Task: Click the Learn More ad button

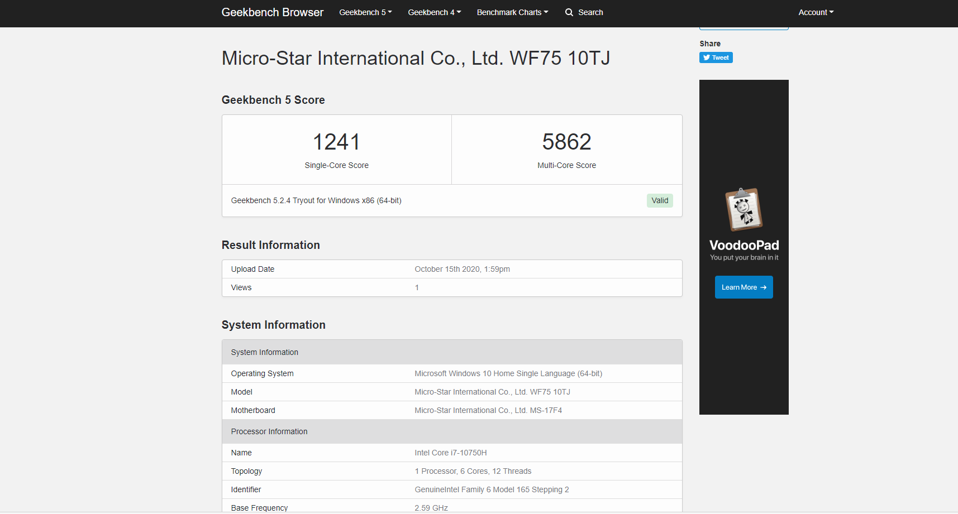Action: click(x=744, y=287)
